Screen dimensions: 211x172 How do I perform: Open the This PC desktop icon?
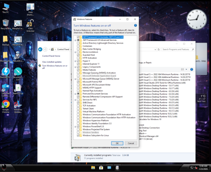click(x=5, y=8)
